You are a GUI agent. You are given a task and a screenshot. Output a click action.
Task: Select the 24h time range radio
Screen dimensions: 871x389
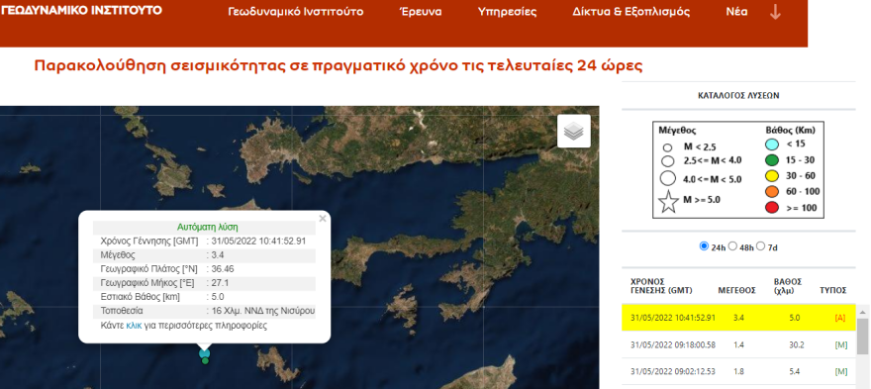[x=704, y=245]
